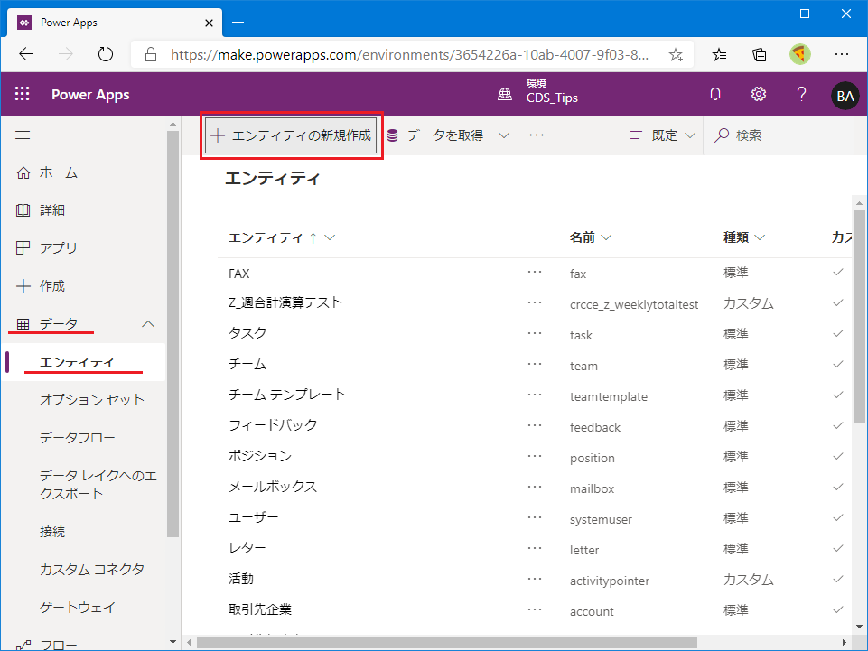Collapse the left navigation hamburger menu
This screenshot has height=651, width=868.
point(23,135)
